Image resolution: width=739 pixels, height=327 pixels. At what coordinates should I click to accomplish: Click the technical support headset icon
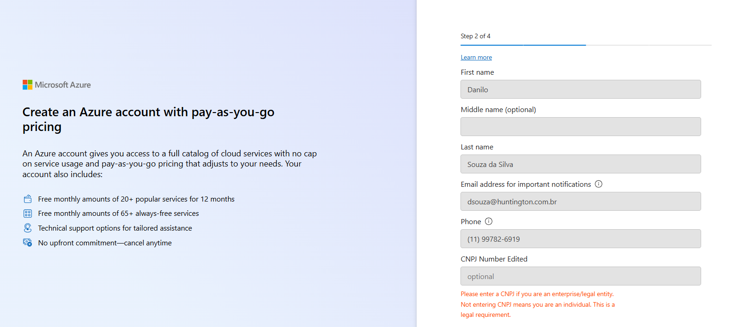pyautogui.click(x=28, y=228)
